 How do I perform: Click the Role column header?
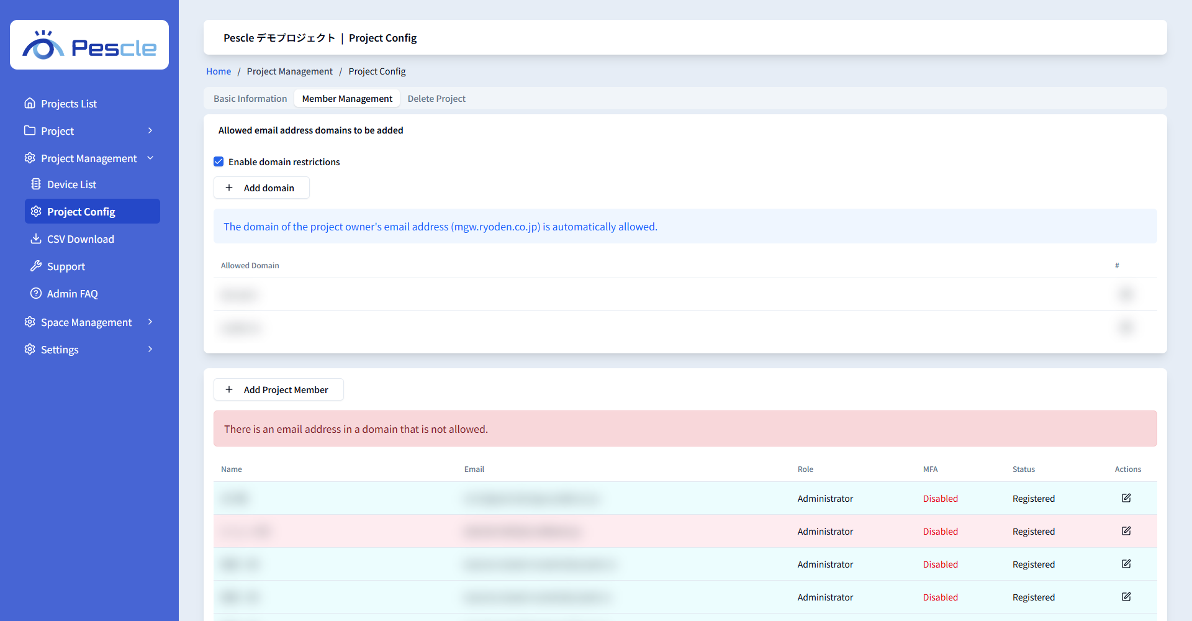805,469
